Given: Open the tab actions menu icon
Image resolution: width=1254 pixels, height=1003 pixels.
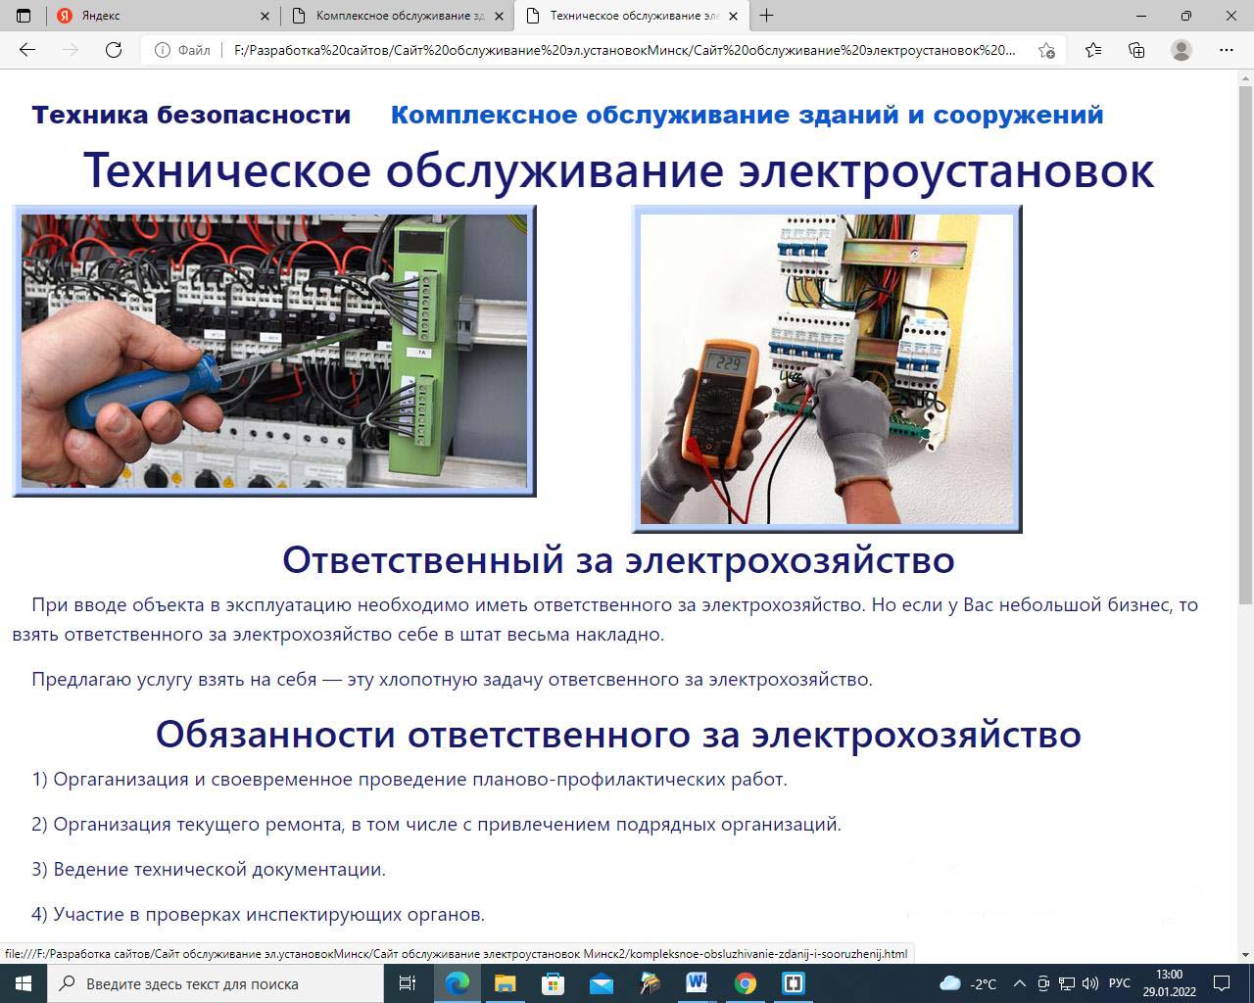Looking at the screenshot, I should 24,16.
